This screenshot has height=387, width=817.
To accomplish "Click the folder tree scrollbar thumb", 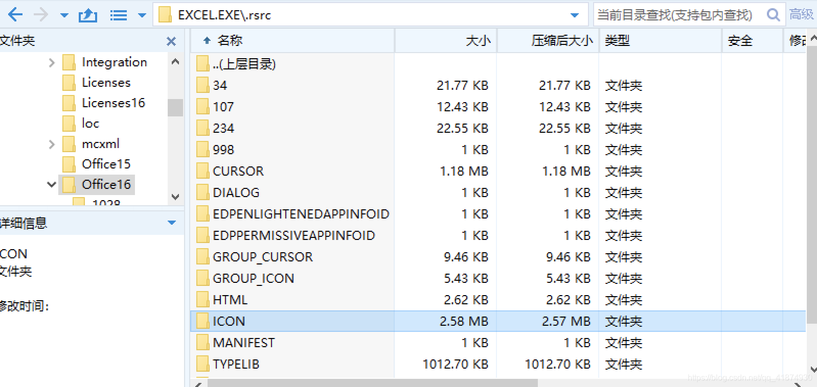I will coord(175,108).
